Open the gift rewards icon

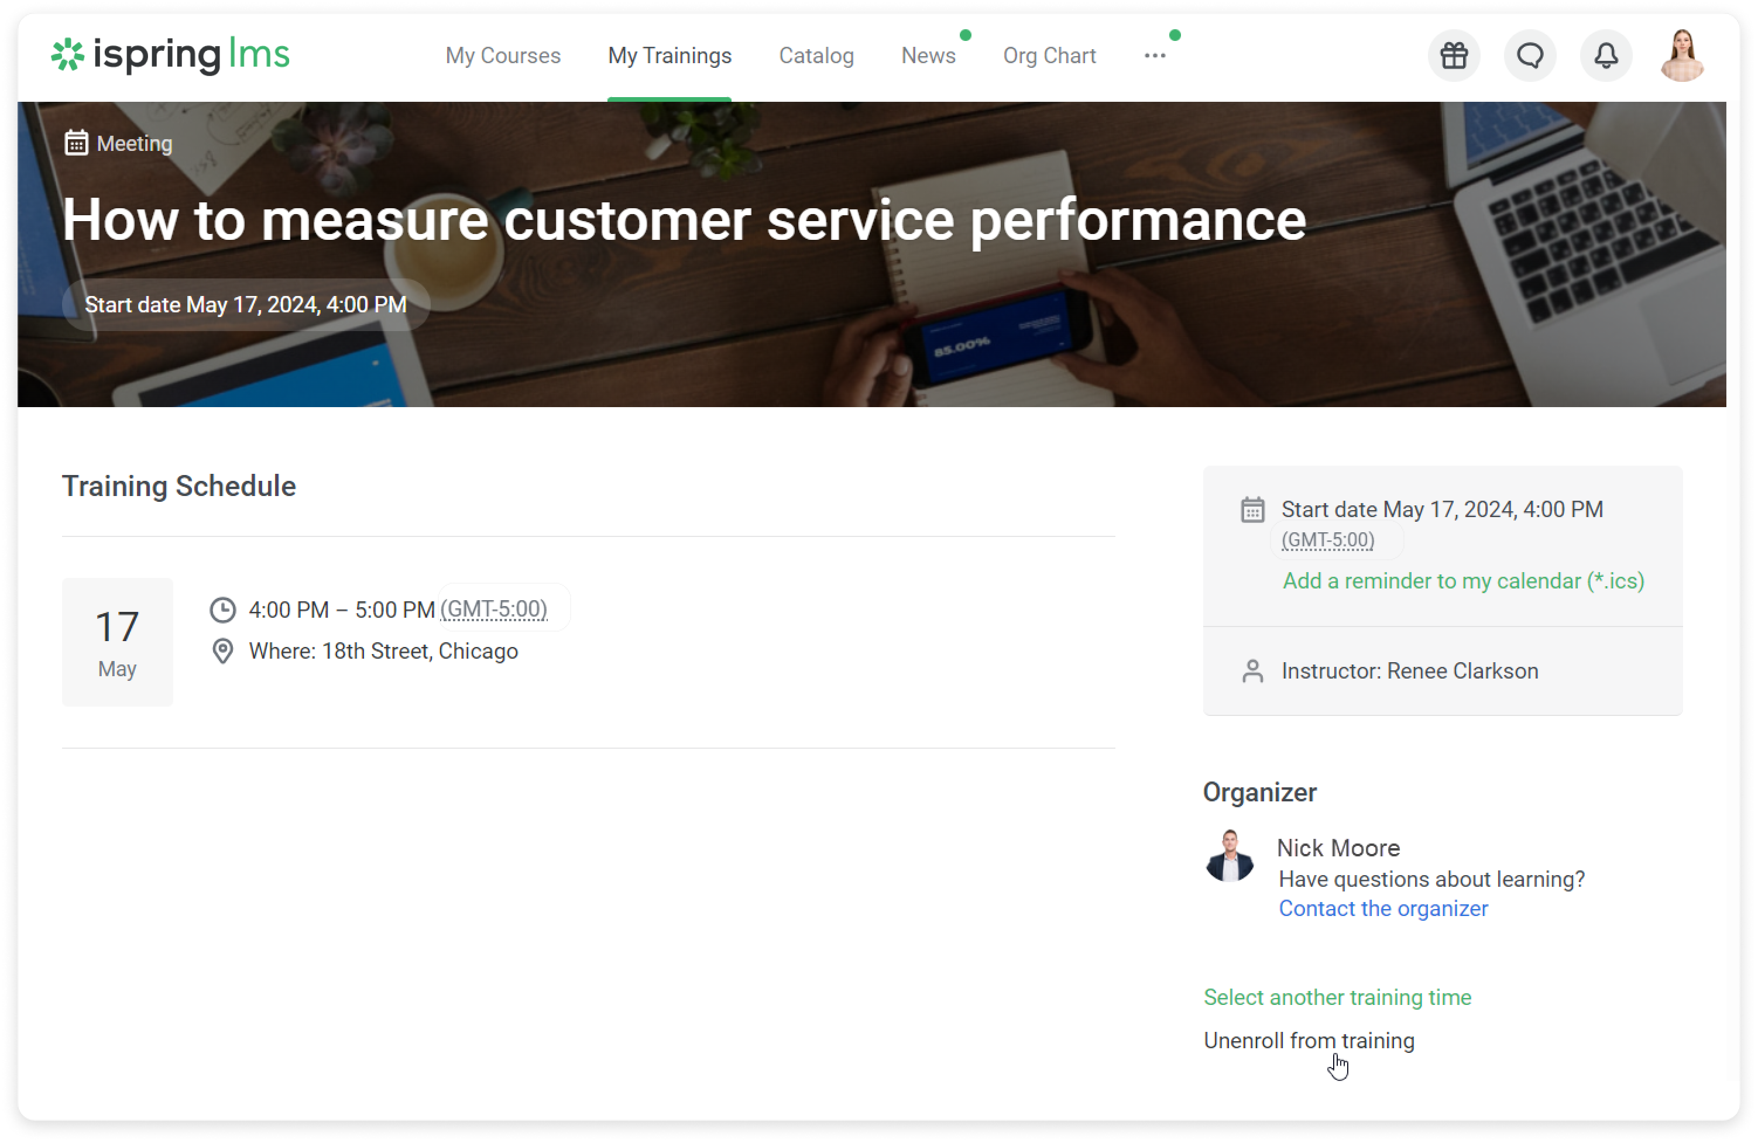click(x=1454, y=56)
